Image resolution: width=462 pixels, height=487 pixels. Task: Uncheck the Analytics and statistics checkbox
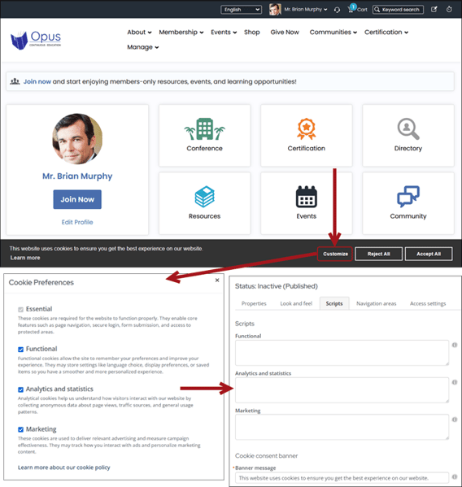pyautogui.click(x=21, y=389)
